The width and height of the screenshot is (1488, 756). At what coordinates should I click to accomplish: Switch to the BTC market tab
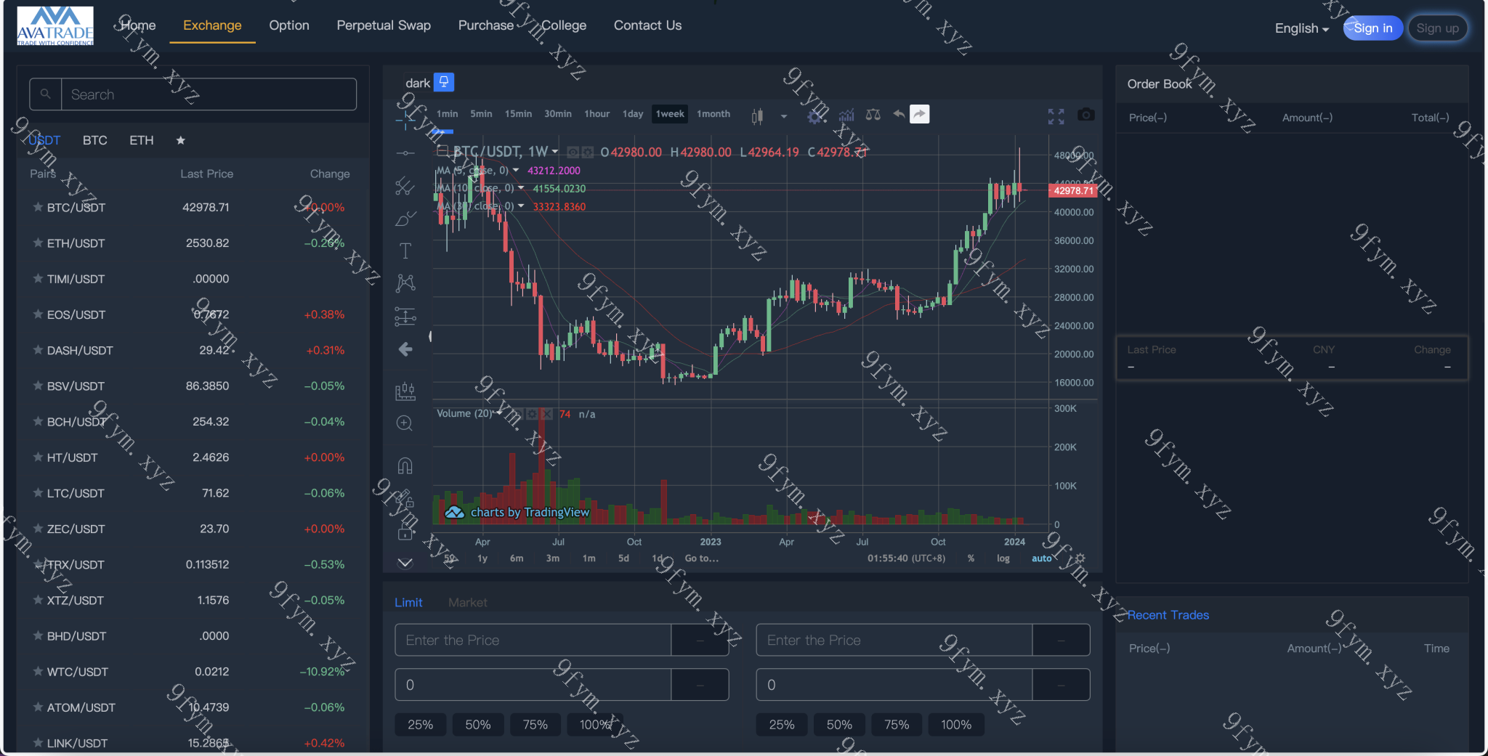94,140
